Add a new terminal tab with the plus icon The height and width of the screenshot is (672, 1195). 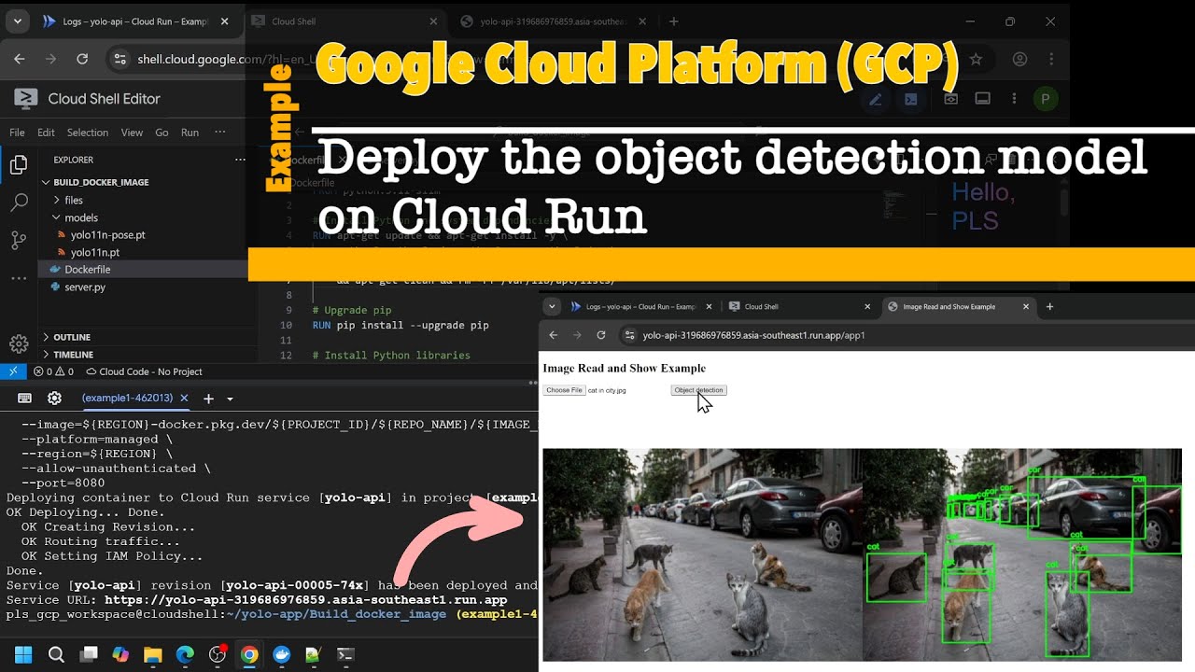208,399
